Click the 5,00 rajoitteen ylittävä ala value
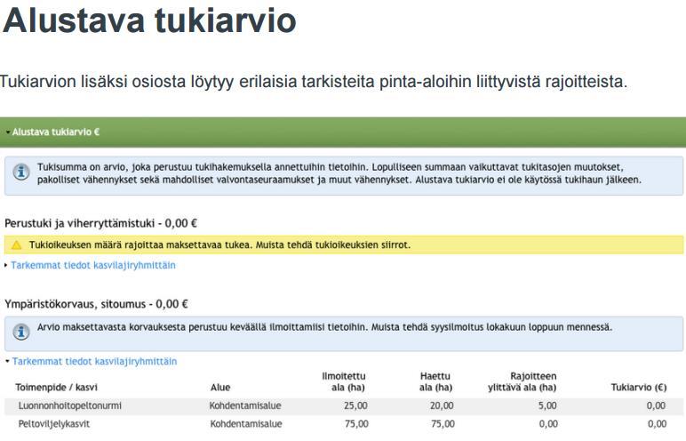The image size is (686, 441). [547, 406]
